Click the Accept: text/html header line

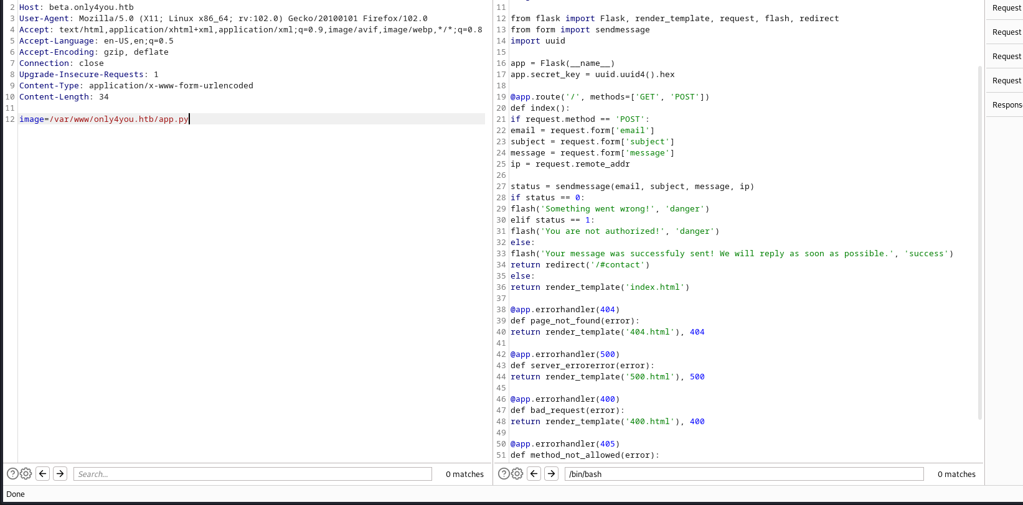[251, 30]
